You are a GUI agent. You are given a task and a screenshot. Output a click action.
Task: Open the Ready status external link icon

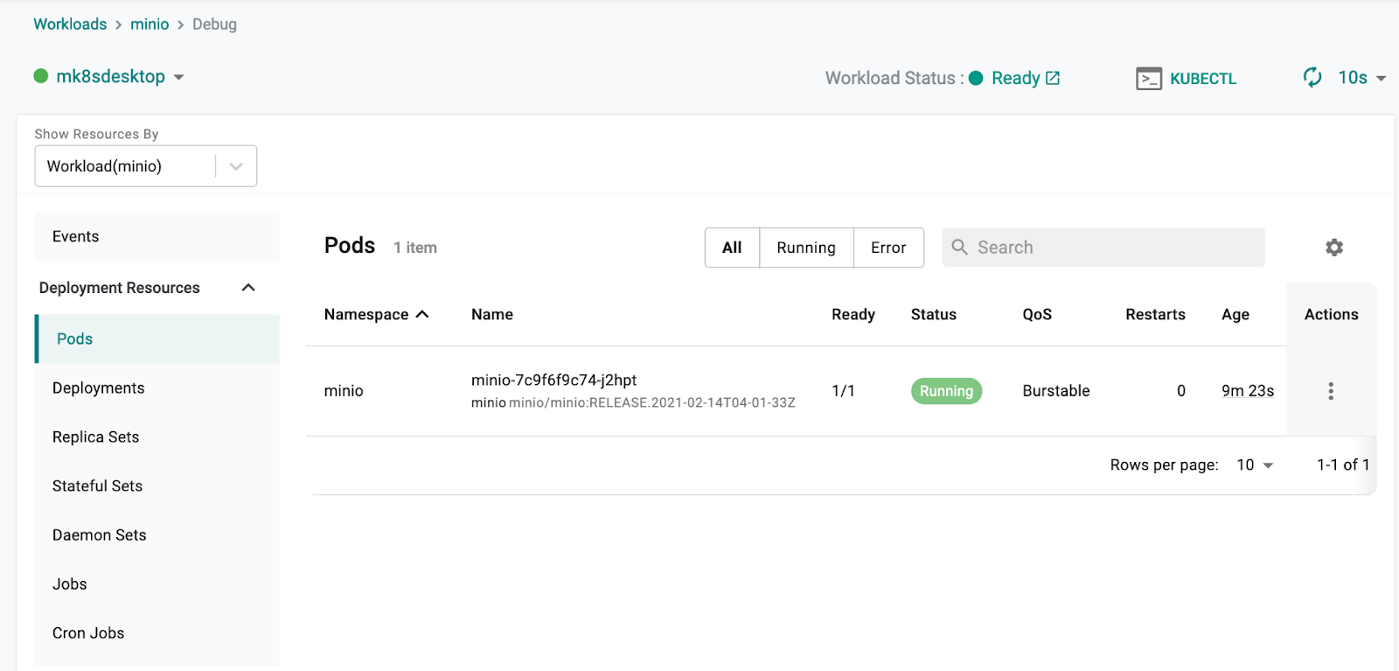1054,78
